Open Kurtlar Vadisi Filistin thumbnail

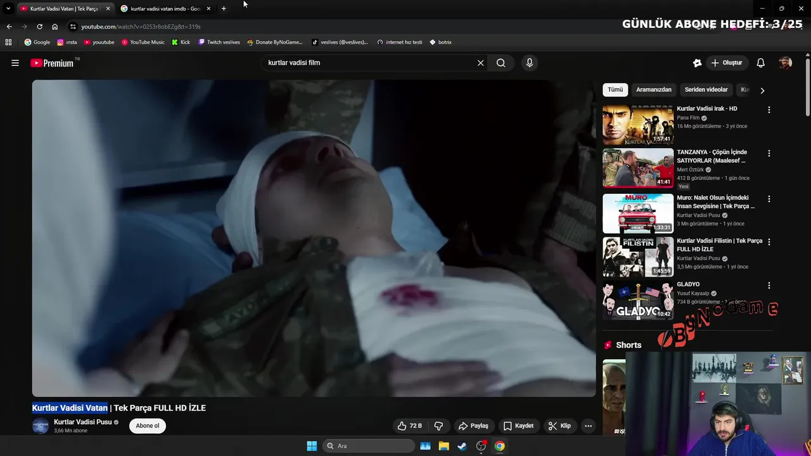[638, 257]
